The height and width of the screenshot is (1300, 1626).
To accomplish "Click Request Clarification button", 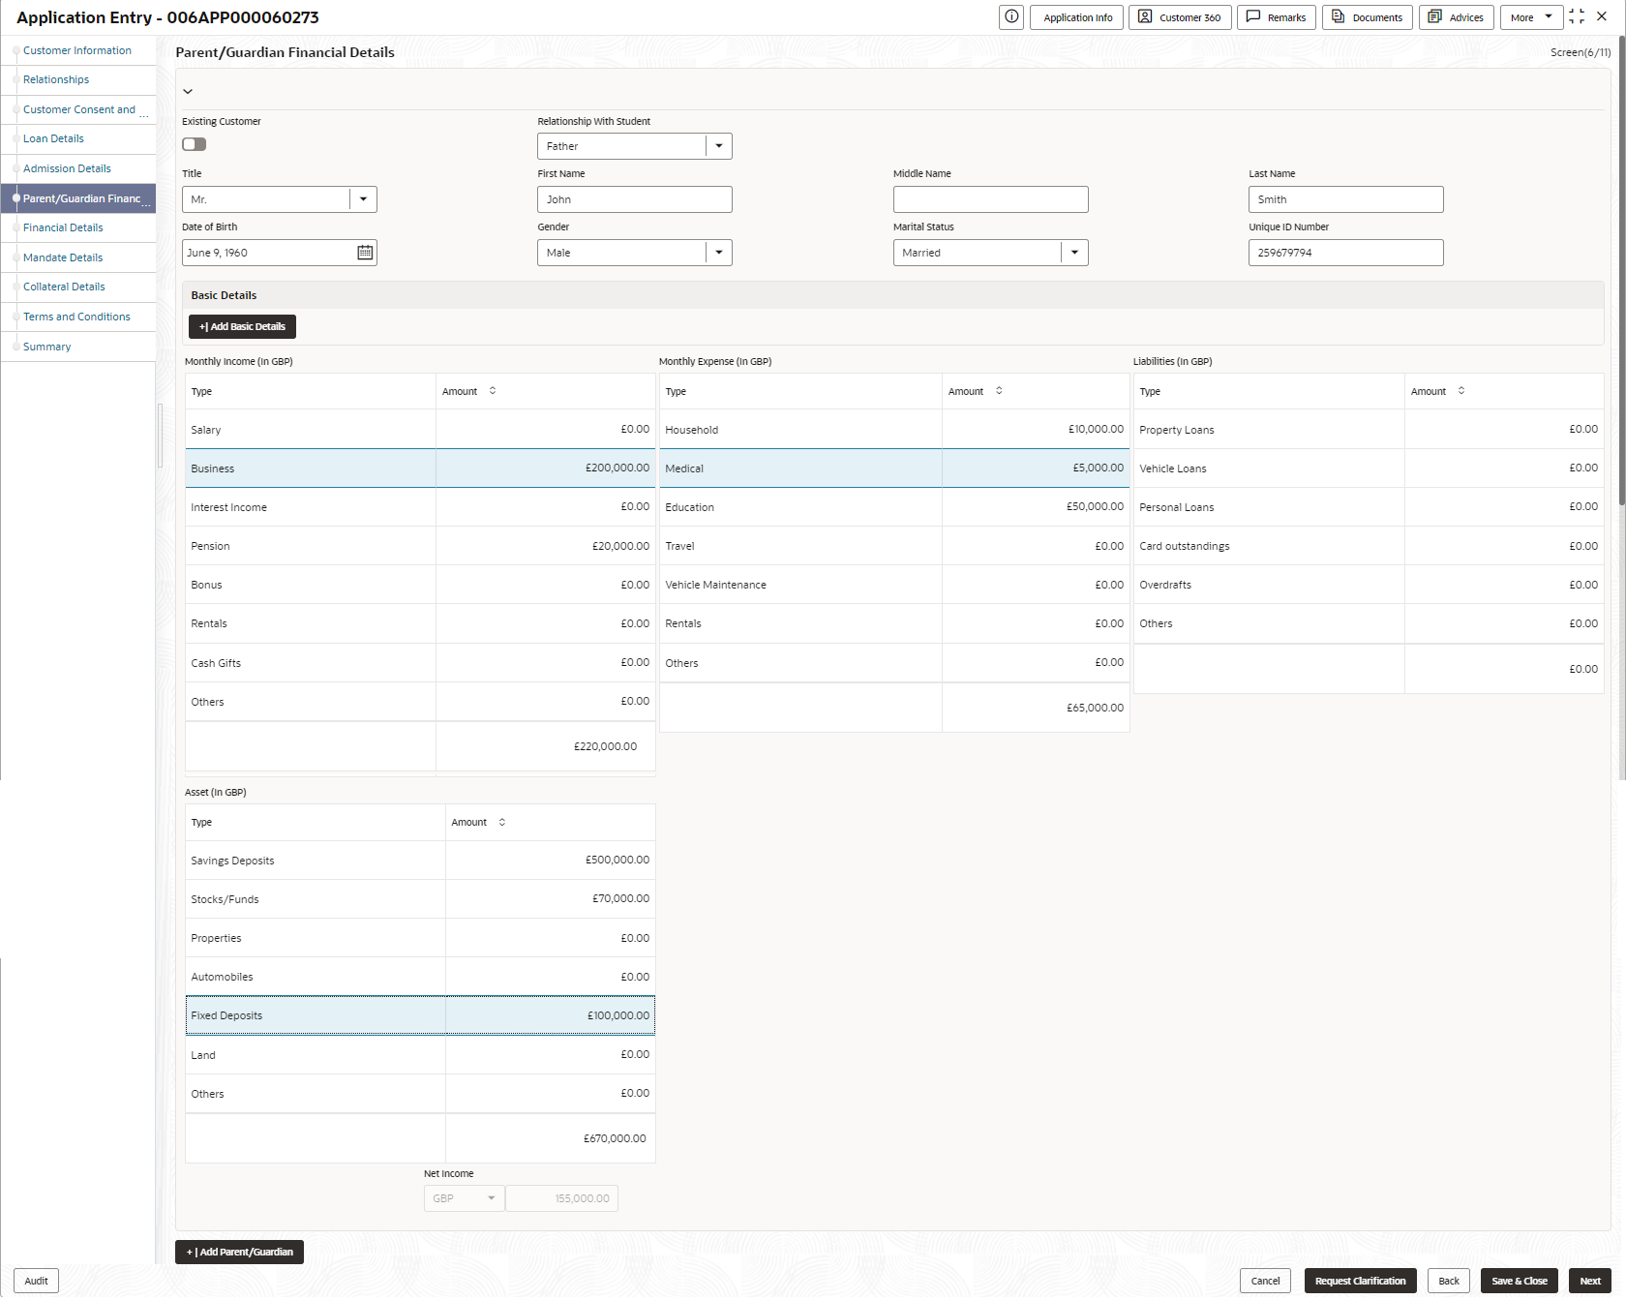I will (x=1360, y=1281).
